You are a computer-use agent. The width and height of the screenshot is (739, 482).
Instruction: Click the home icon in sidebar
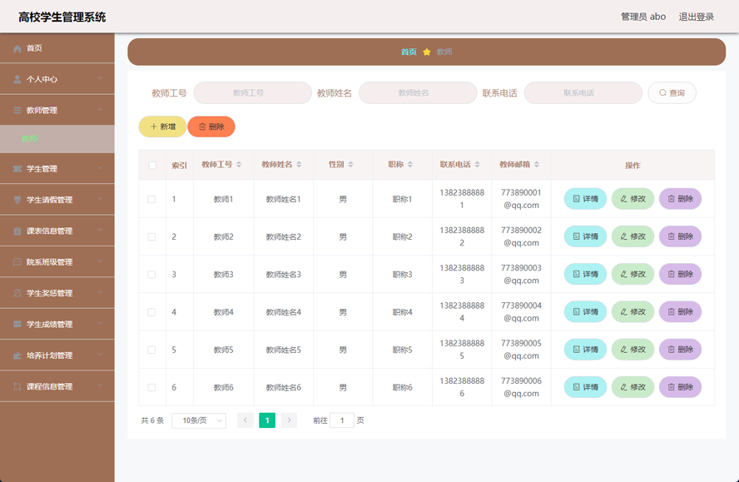coord(17,48)
